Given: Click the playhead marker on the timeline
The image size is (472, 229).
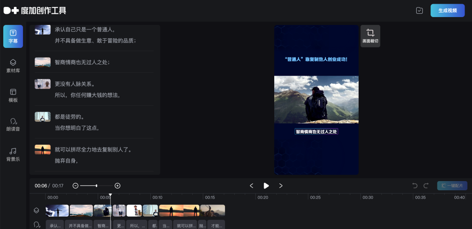Looking at the screenshot, I should 110,195.
